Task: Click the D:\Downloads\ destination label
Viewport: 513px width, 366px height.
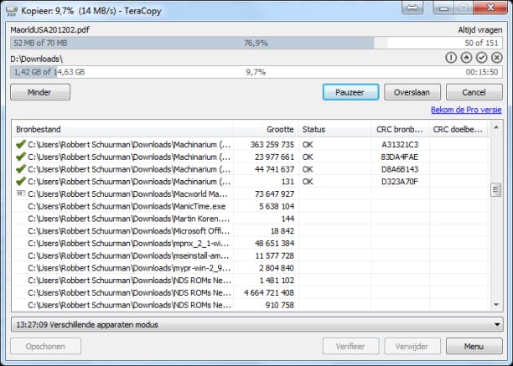Action: 37,59
